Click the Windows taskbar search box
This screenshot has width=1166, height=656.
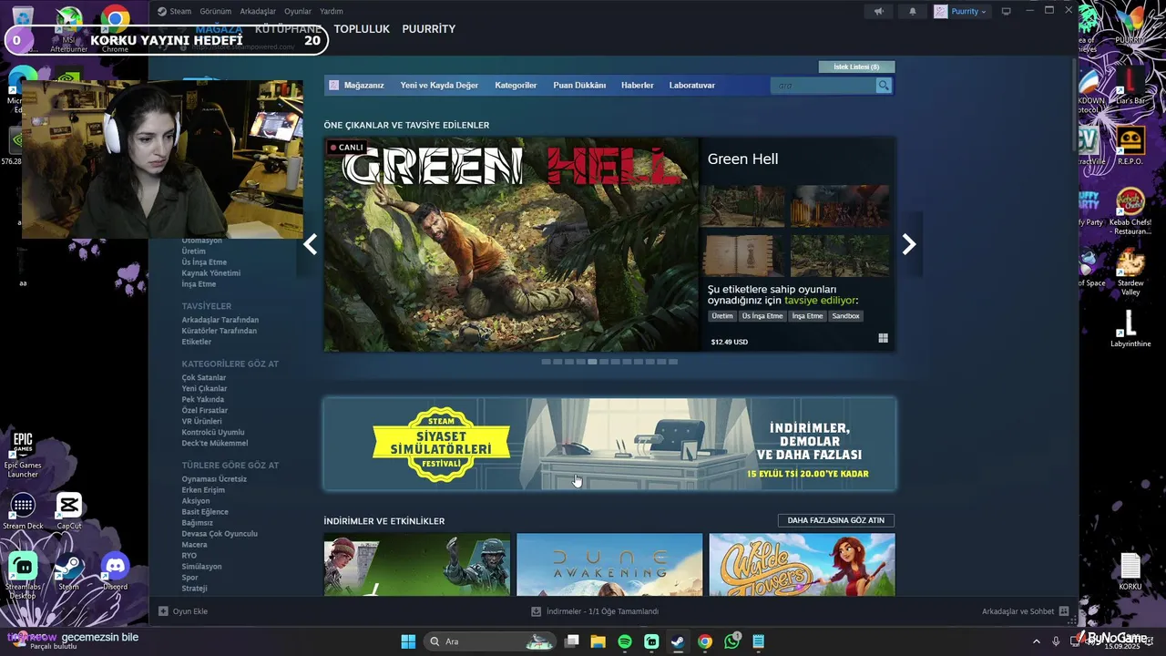click(488, 641)
